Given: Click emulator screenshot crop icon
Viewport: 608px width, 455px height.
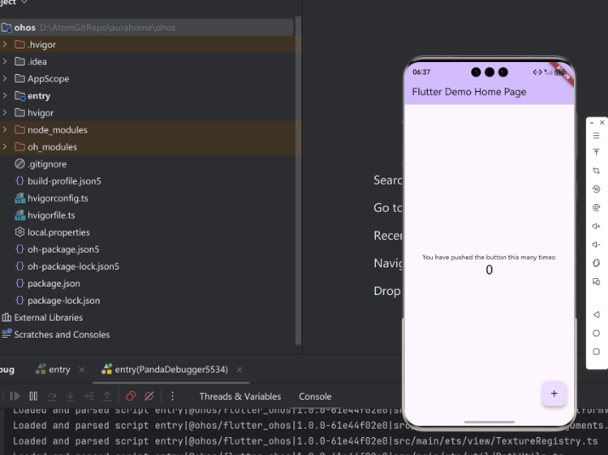Looking at the screenshot, I should (x=596, y=171).
